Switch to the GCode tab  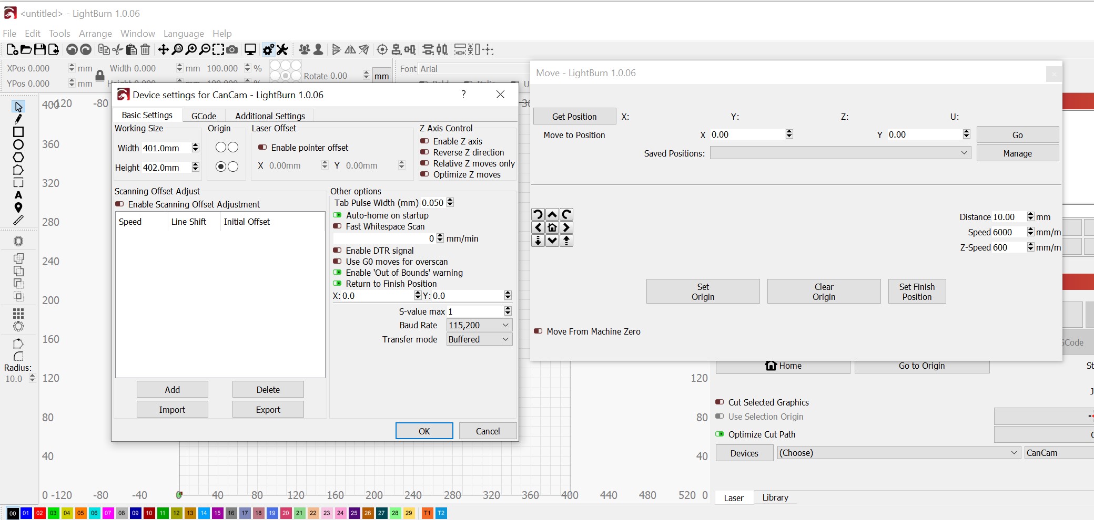point(204,116)
